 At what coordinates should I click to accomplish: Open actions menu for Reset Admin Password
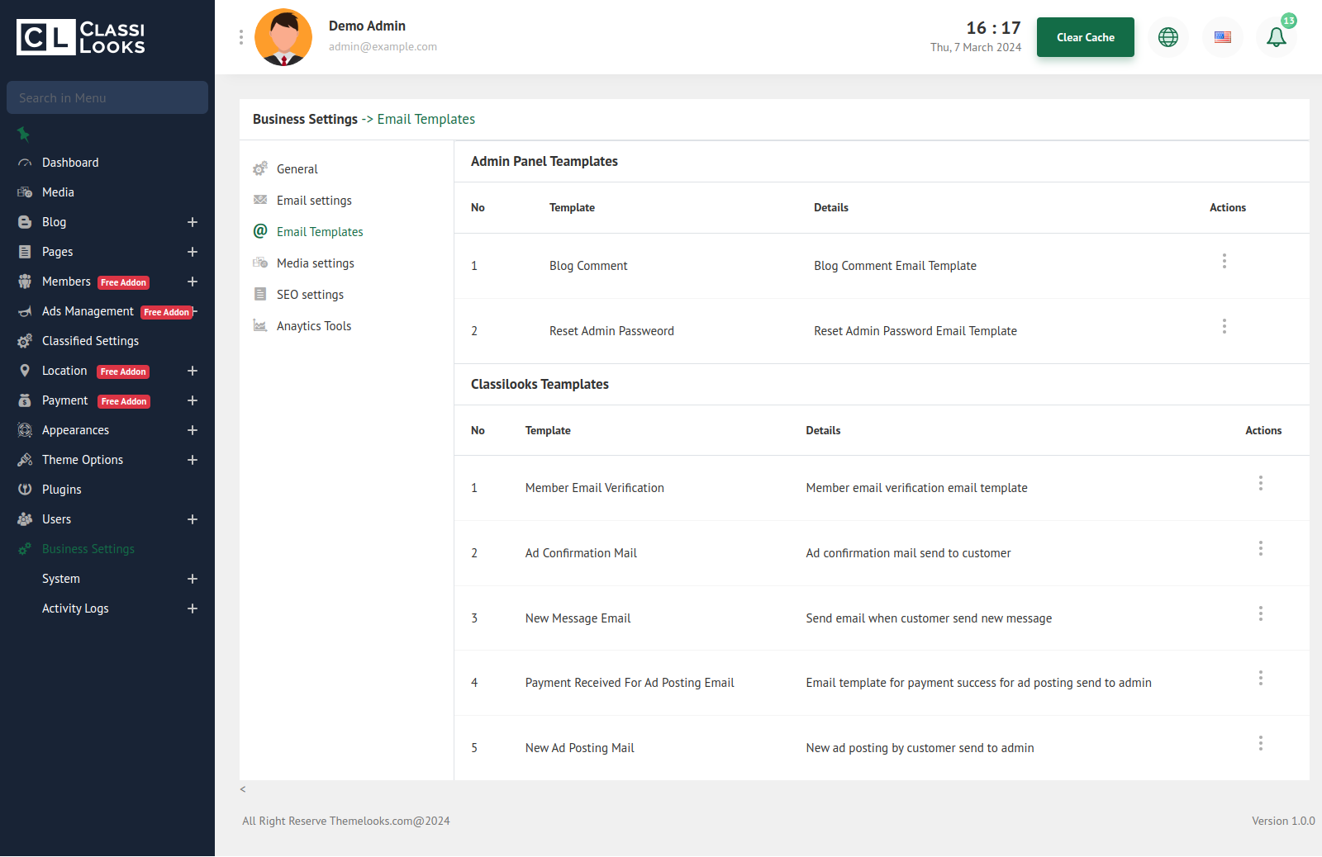1224,326
